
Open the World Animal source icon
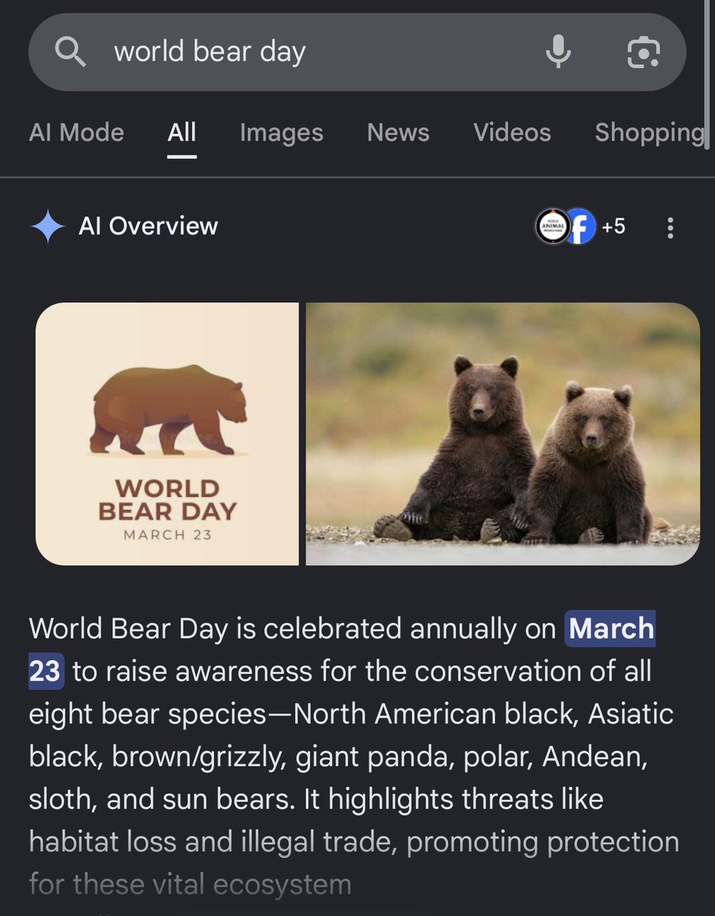point(552,226)
